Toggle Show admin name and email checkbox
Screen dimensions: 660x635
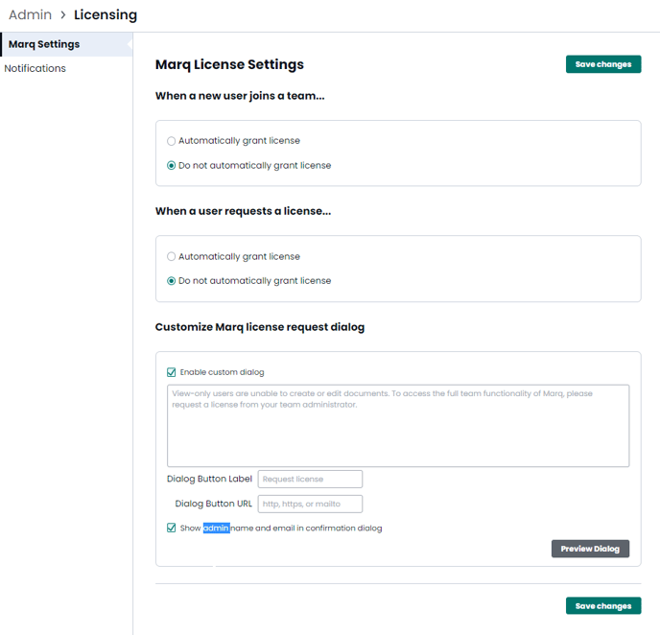pyautogui.click(x=172, y=528)
